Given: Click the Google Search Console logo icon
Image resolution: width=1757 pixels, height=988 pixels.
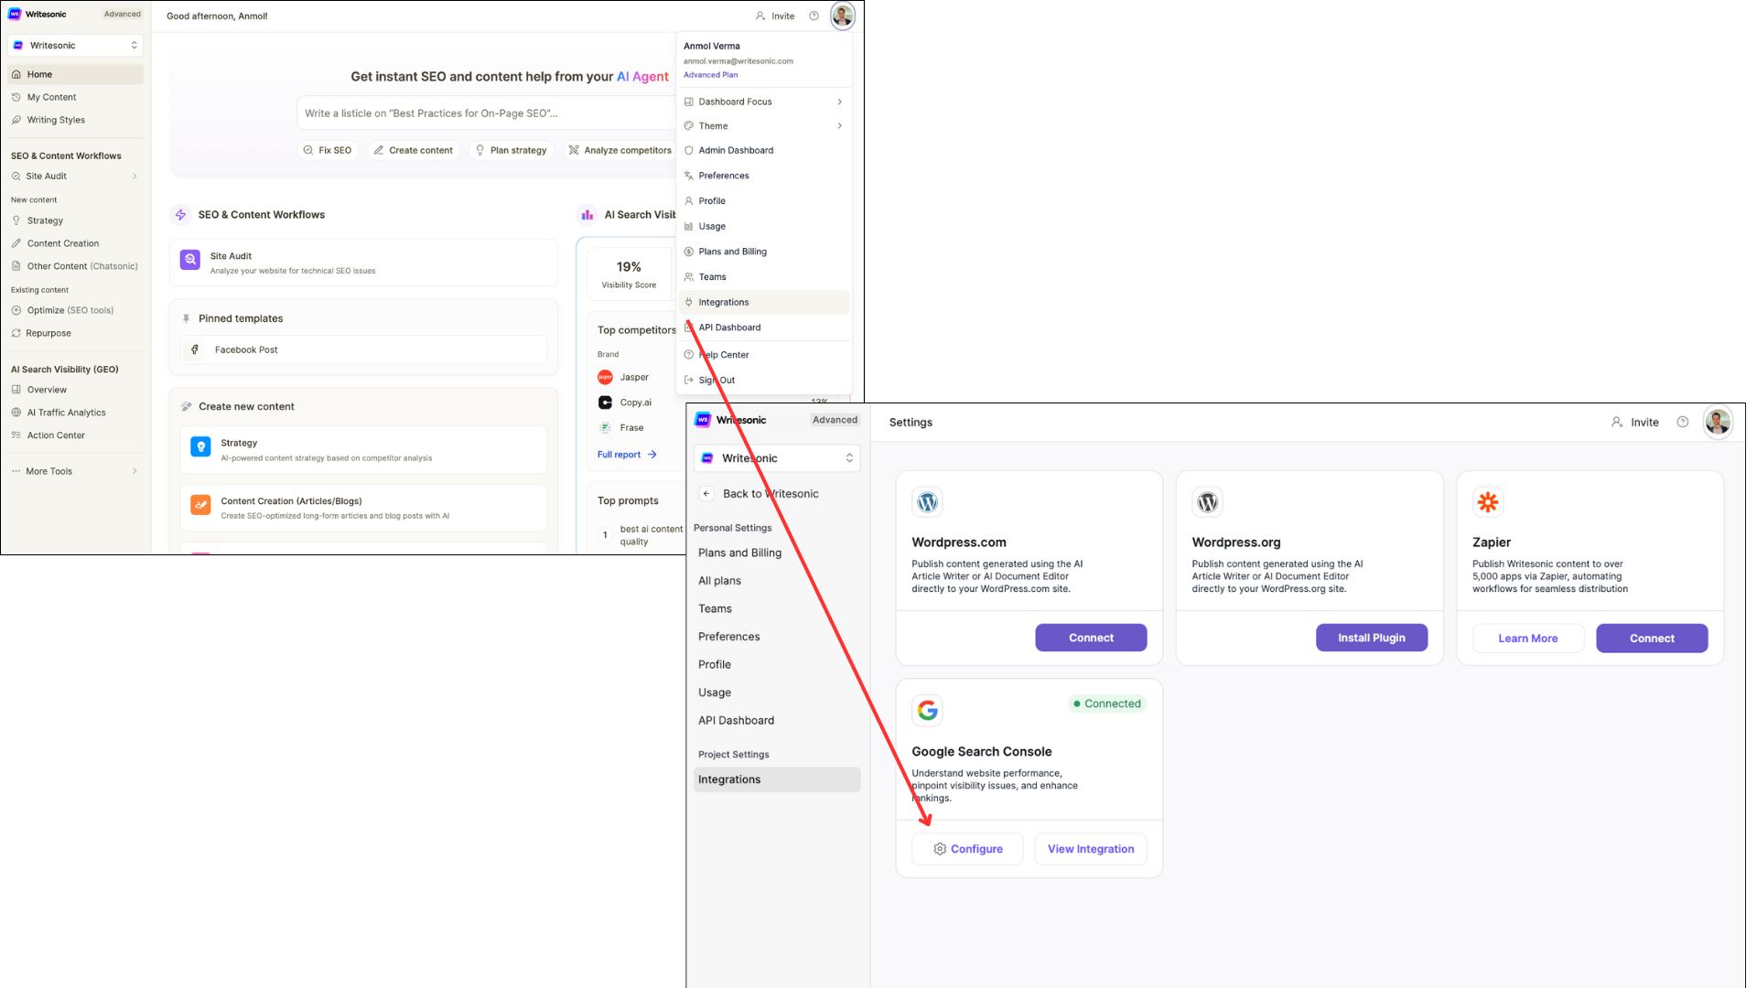Looking at the screenshot, I should click(927, 710).
